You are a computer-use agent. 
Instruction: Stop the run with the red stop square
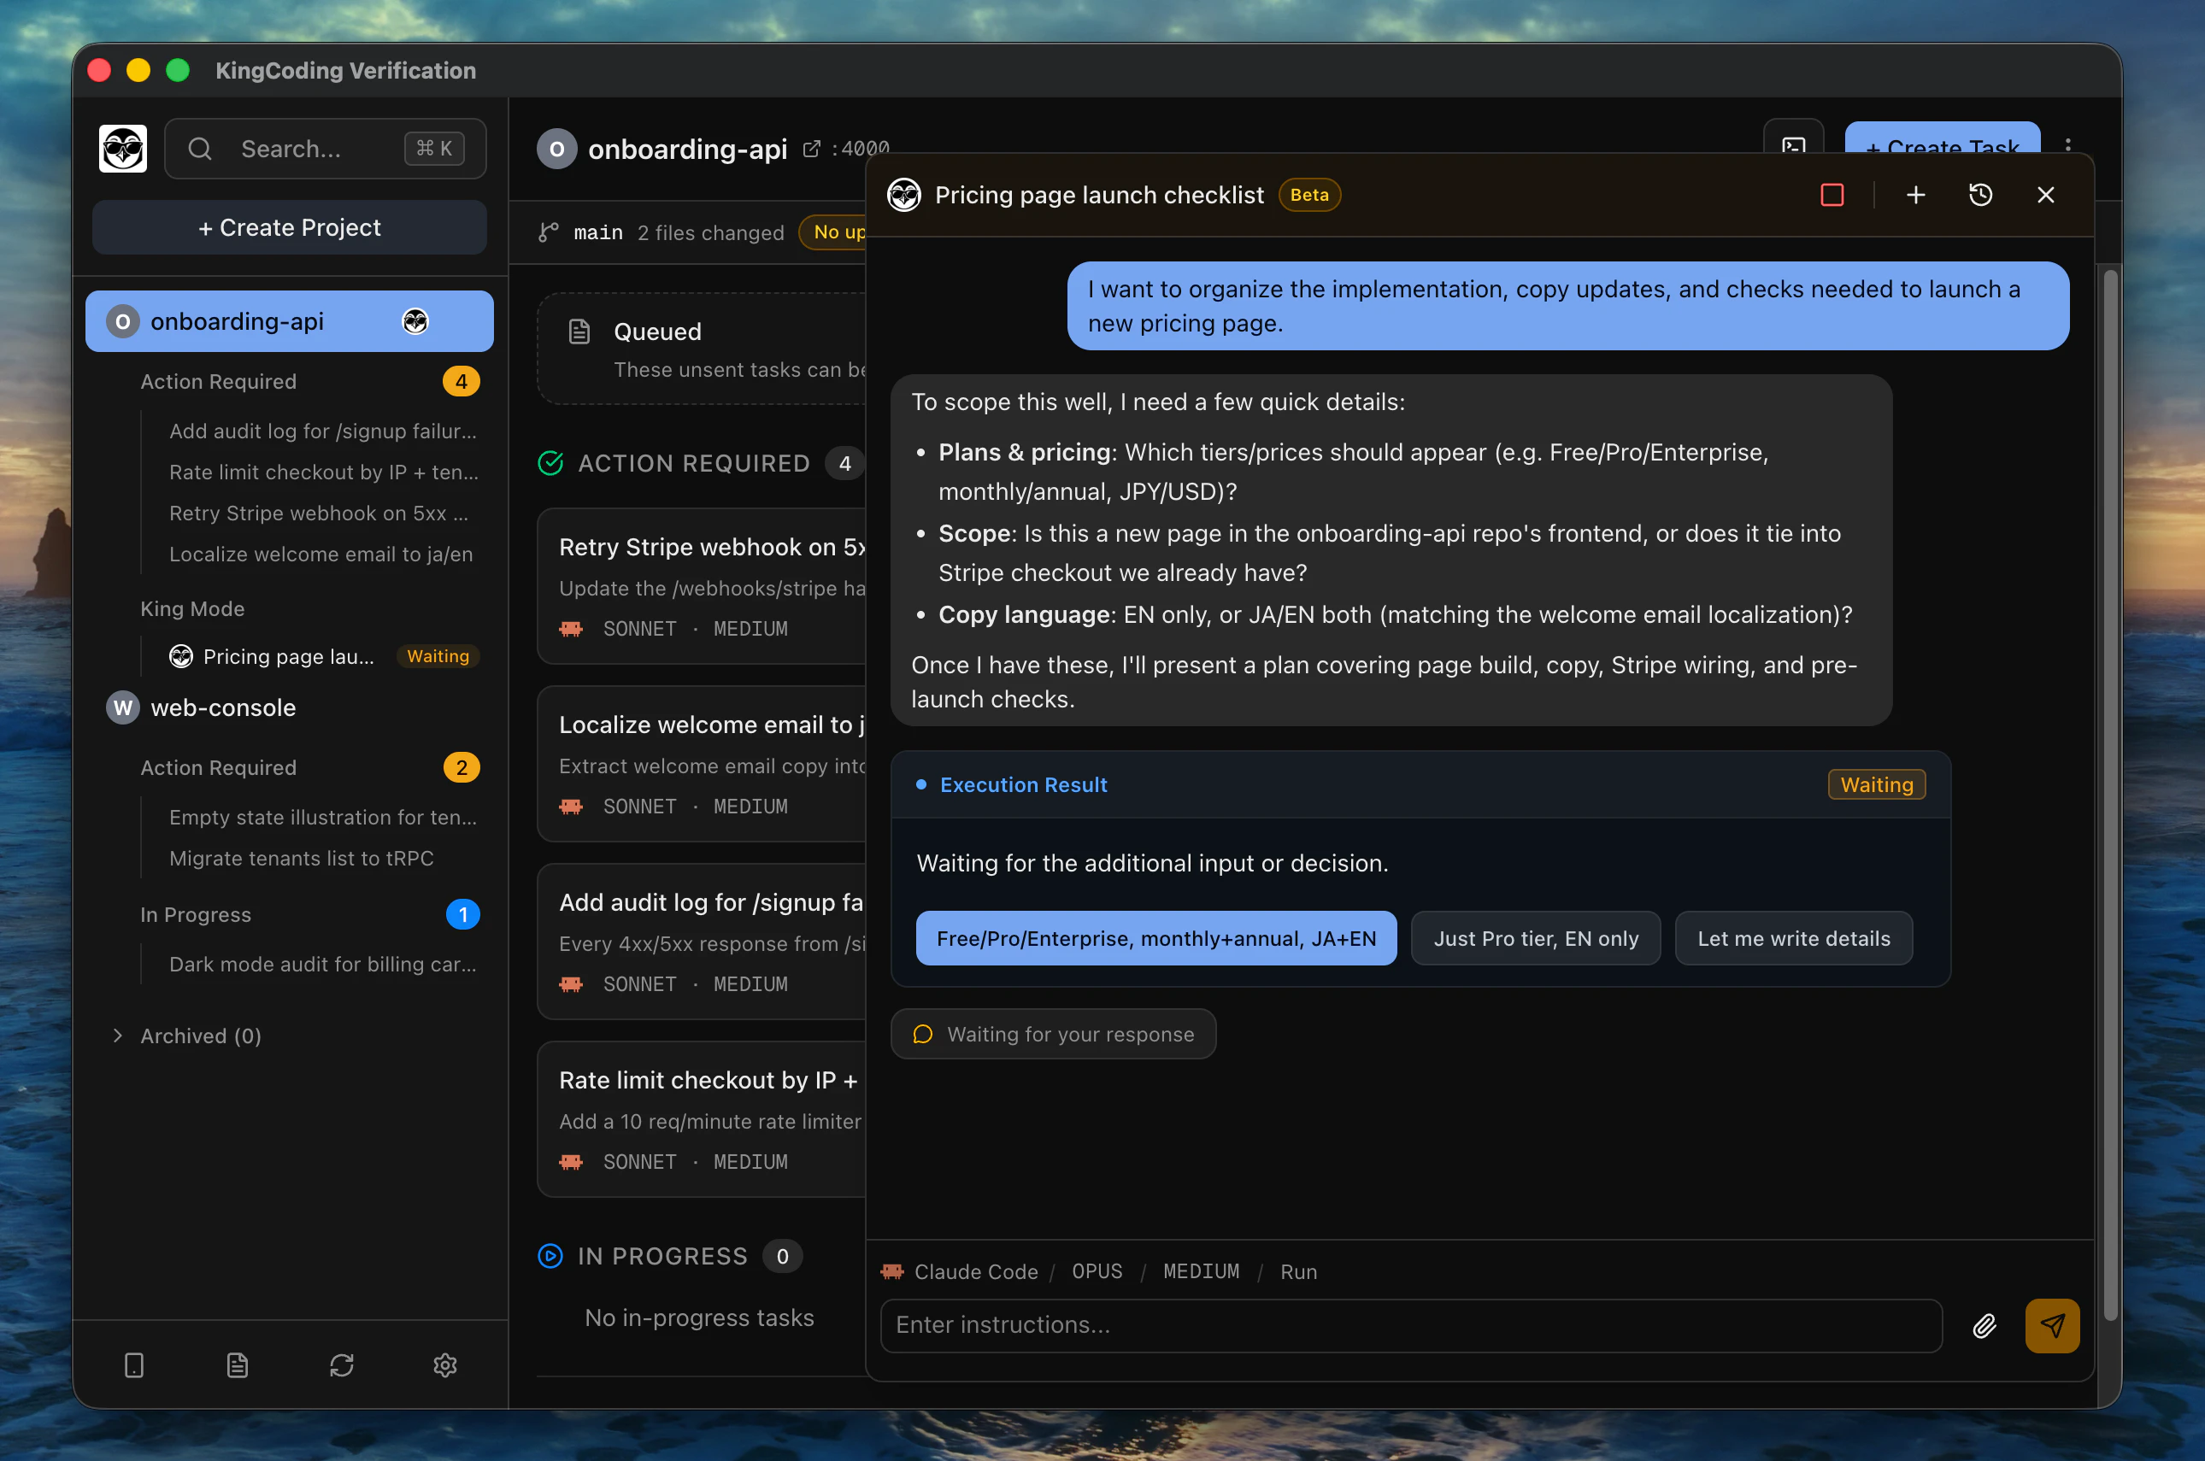[x=1832, y=195]
